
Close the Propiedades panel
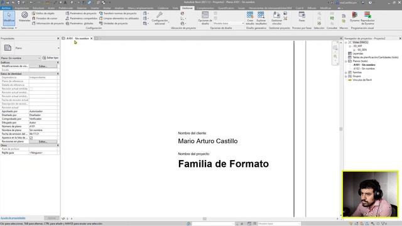(58, 38)
